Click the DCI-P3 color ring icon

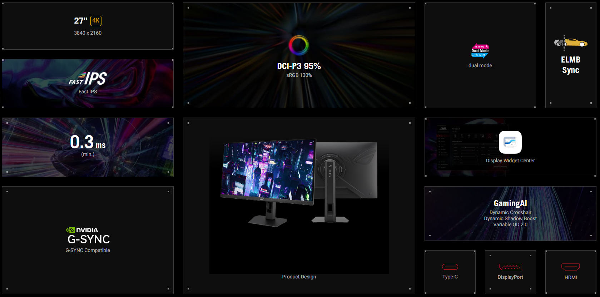(x=299, y=45)
